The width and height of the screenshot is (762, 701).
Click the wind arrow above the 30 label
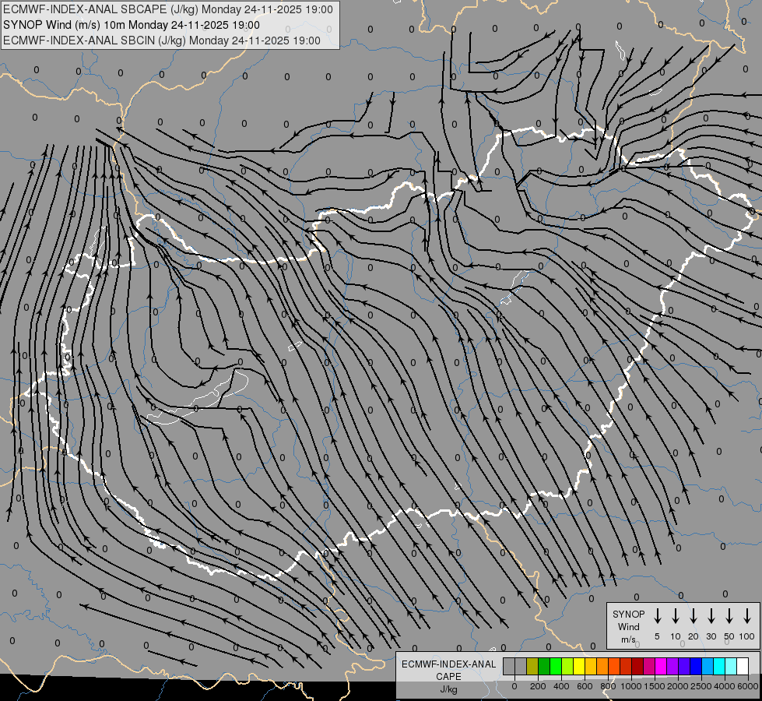711,615
